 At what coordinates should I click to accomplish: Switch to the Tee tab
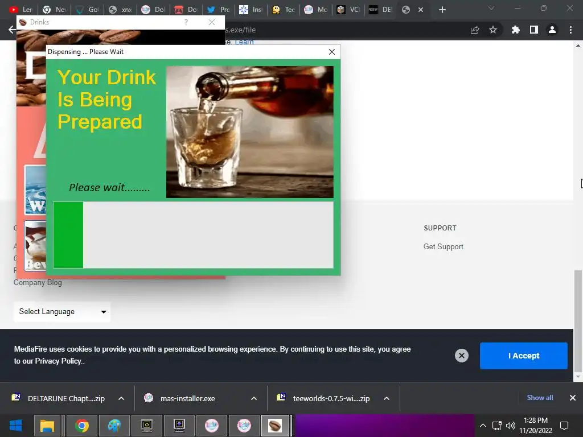284,10
